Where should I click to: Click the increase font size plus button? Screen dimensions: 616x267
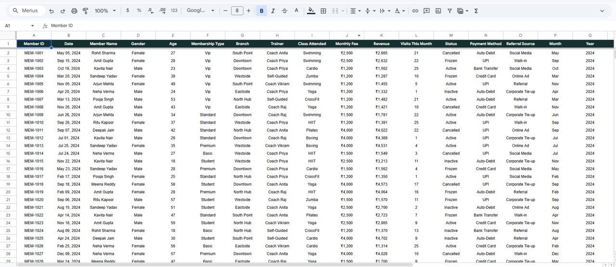[248, 11]
